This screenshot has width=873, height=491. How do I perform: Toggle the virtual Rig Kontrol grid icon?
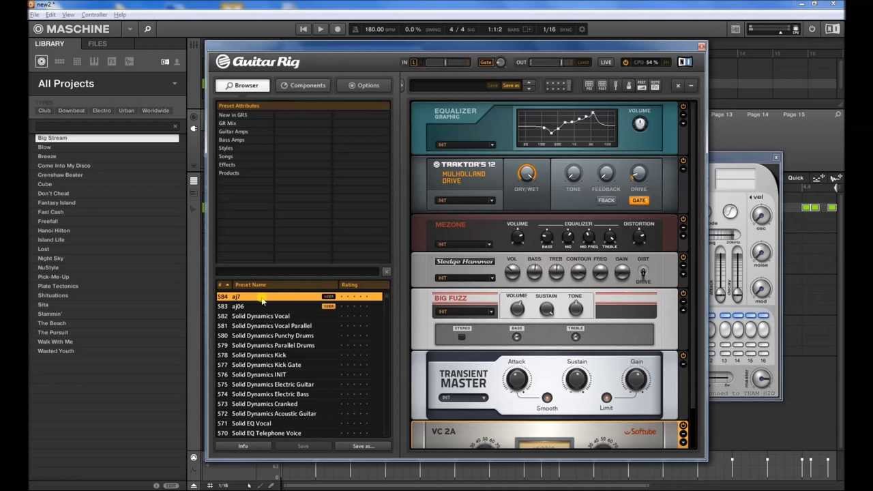557,85
